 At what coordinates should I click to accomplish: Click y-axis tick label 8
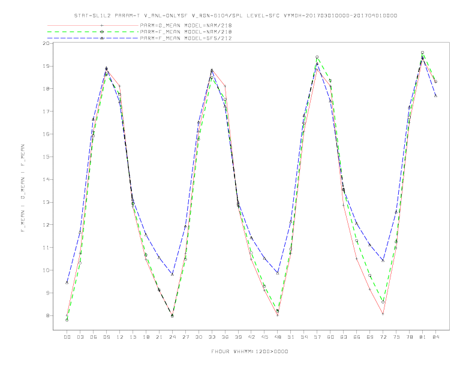[47, 315]
